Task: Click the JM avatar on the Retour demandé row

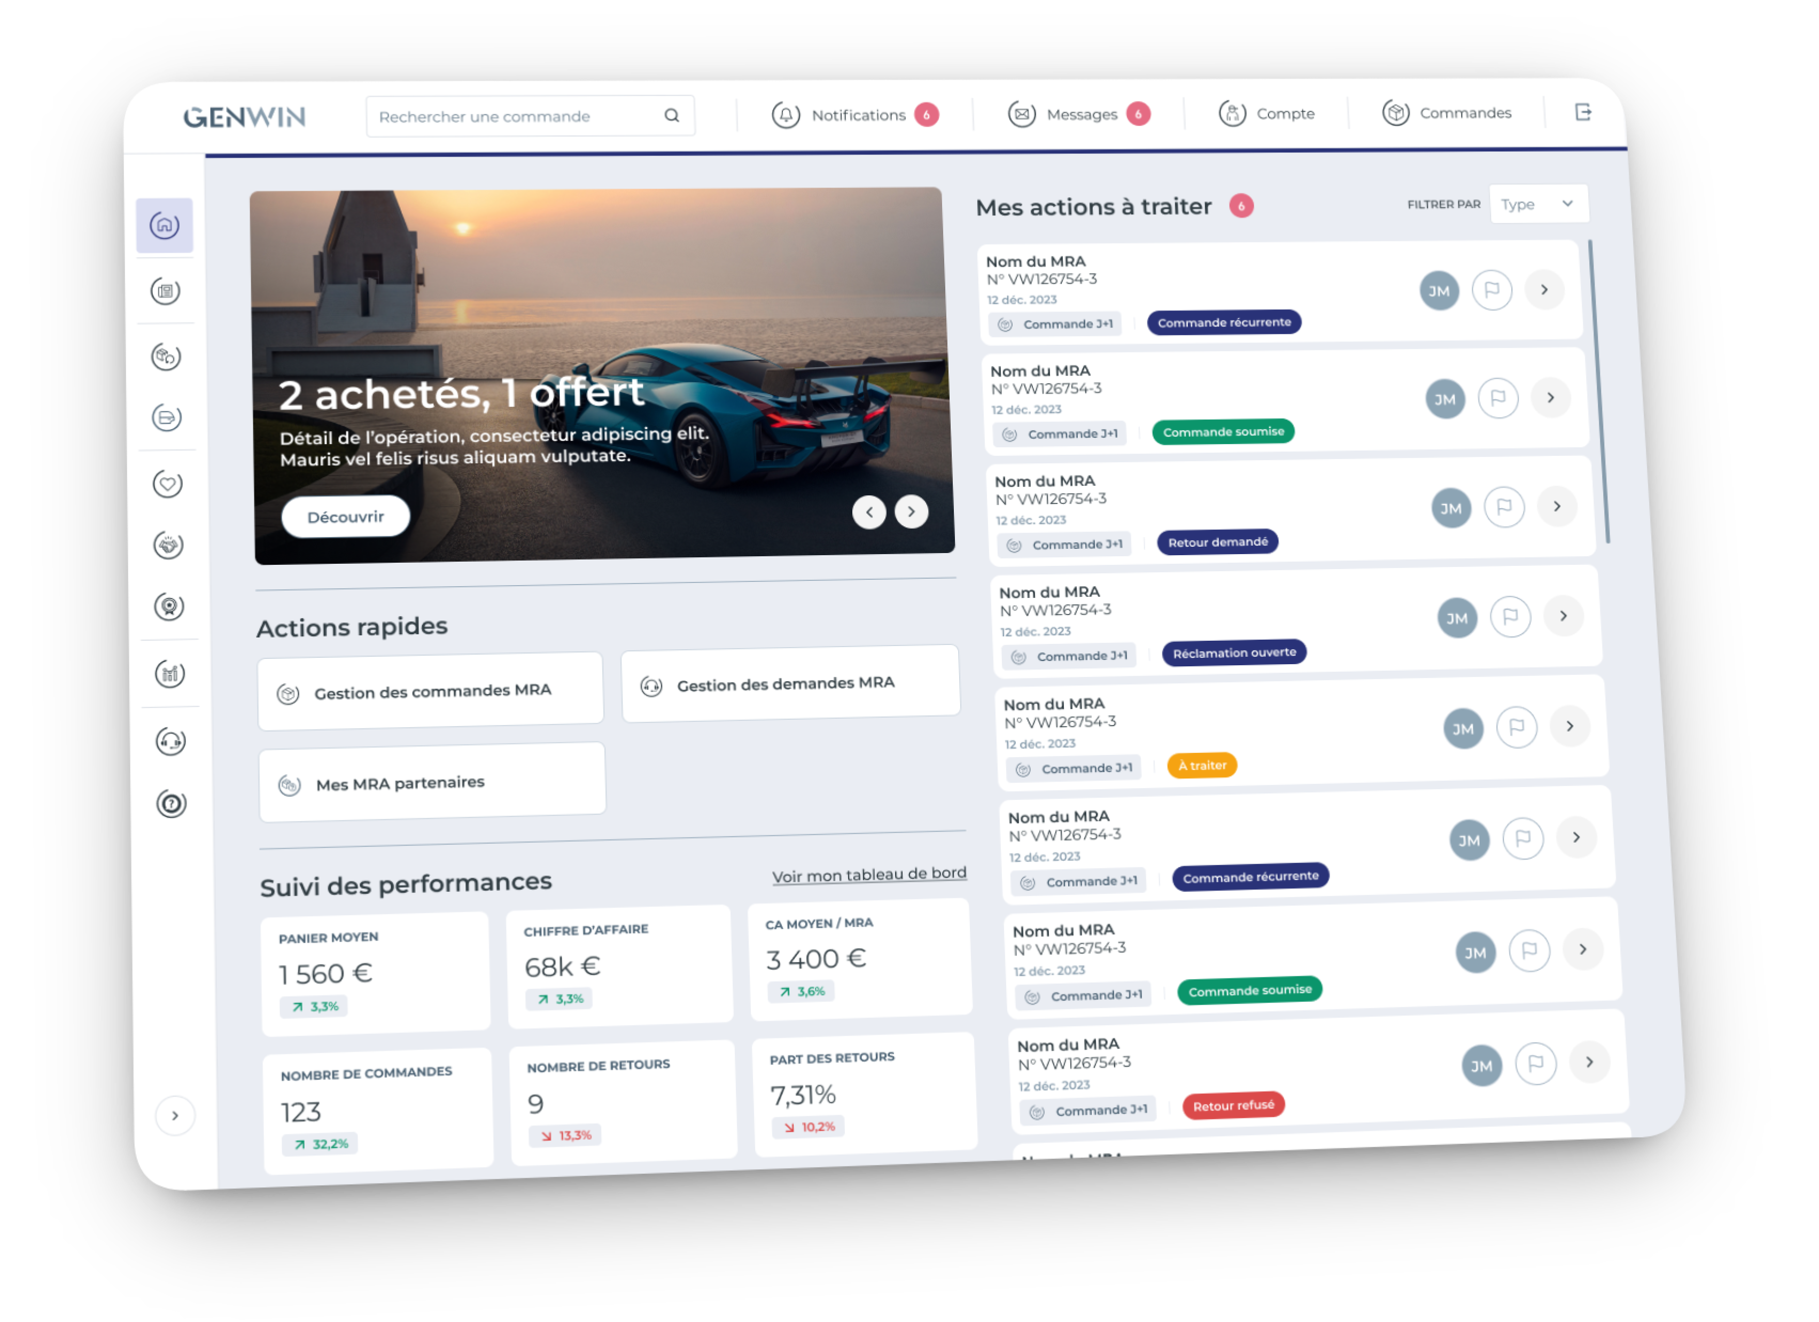Action: (x=1452, y=509)
